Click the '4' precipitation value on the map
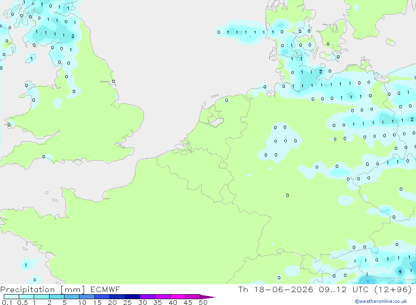Image resolution: width=416 pixels, height=305 pixels. pos(400,272)
